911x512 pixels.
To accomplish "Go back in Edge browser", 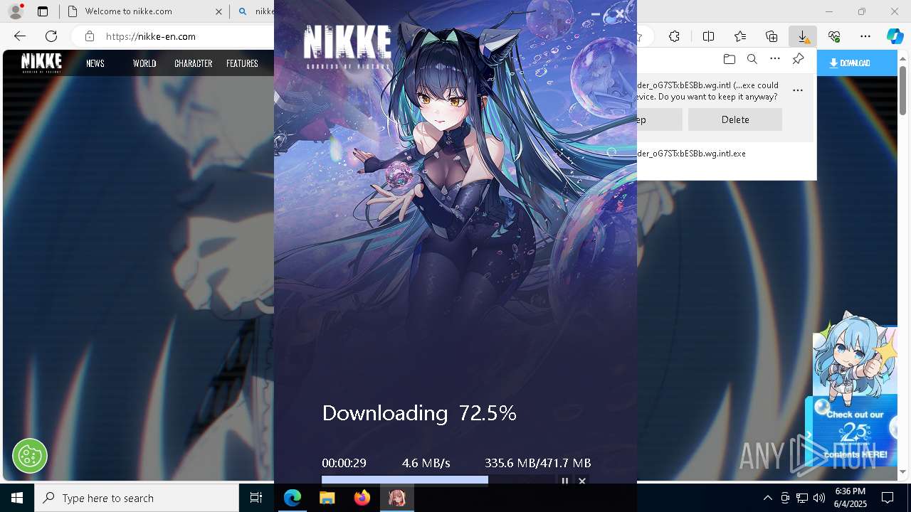I will coord(20,36).
